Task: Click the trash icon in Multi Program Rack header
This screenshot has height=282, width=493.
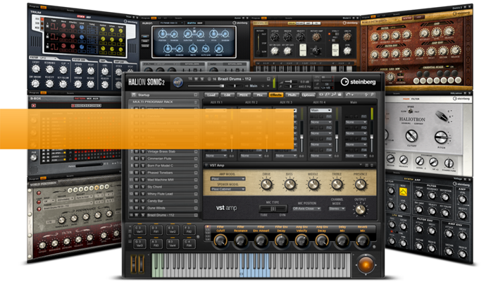Action: [x=196, y=102]
